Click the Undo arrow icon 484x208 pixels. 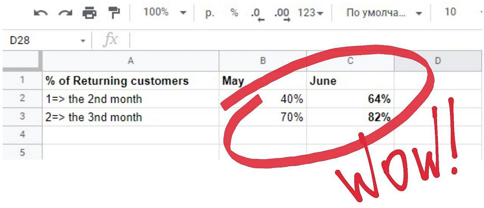click(x=41, y=13)
